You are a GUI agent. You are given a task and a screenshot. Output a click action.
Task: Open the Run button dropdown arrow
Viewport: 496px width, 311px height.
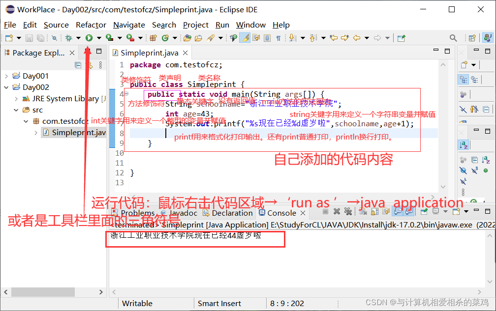98,37
